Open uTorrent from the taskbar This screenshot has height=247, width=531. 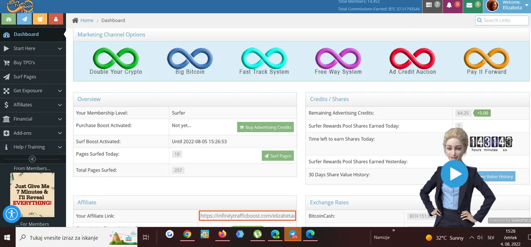[258, 235]
